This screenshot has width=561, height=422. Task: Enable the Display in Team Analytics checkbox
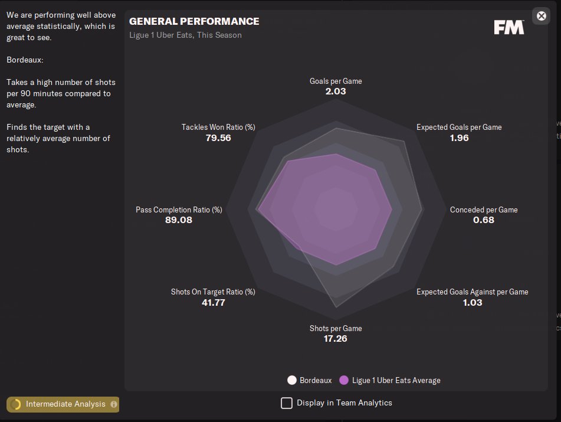pos(287,403)
